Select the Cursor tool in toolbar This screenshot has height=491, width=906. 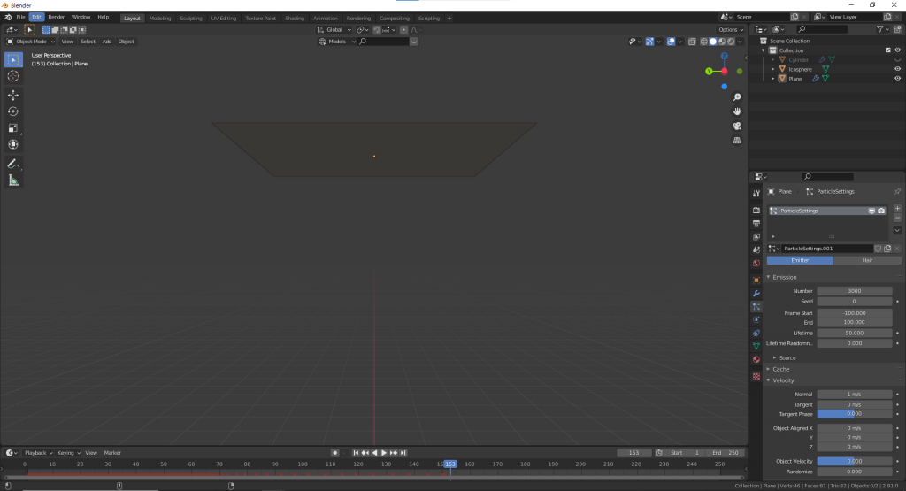13,76
